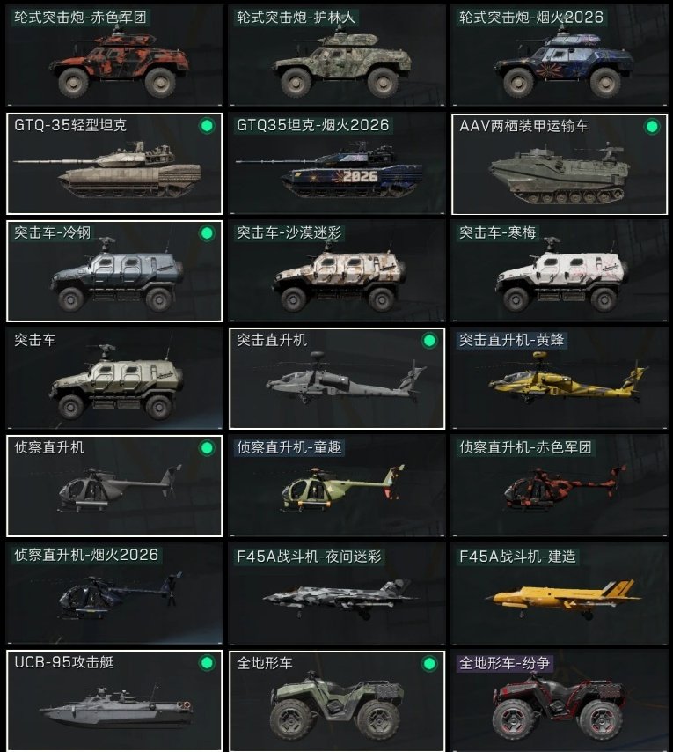Image resolution: width=673 pixels, height=752 pixels.
Task: Click the green equipped dot on 突击车-冷钢
Action: 207,233
